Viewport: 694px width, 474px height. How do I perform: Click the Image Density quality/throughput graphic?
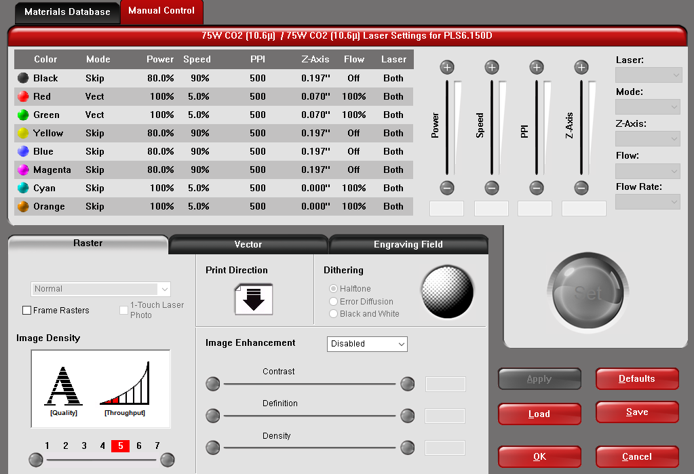(x=100, y=389)
